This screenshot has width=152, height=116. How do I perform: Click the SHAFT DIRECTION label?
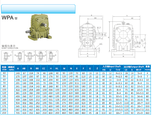pos(10,48)
